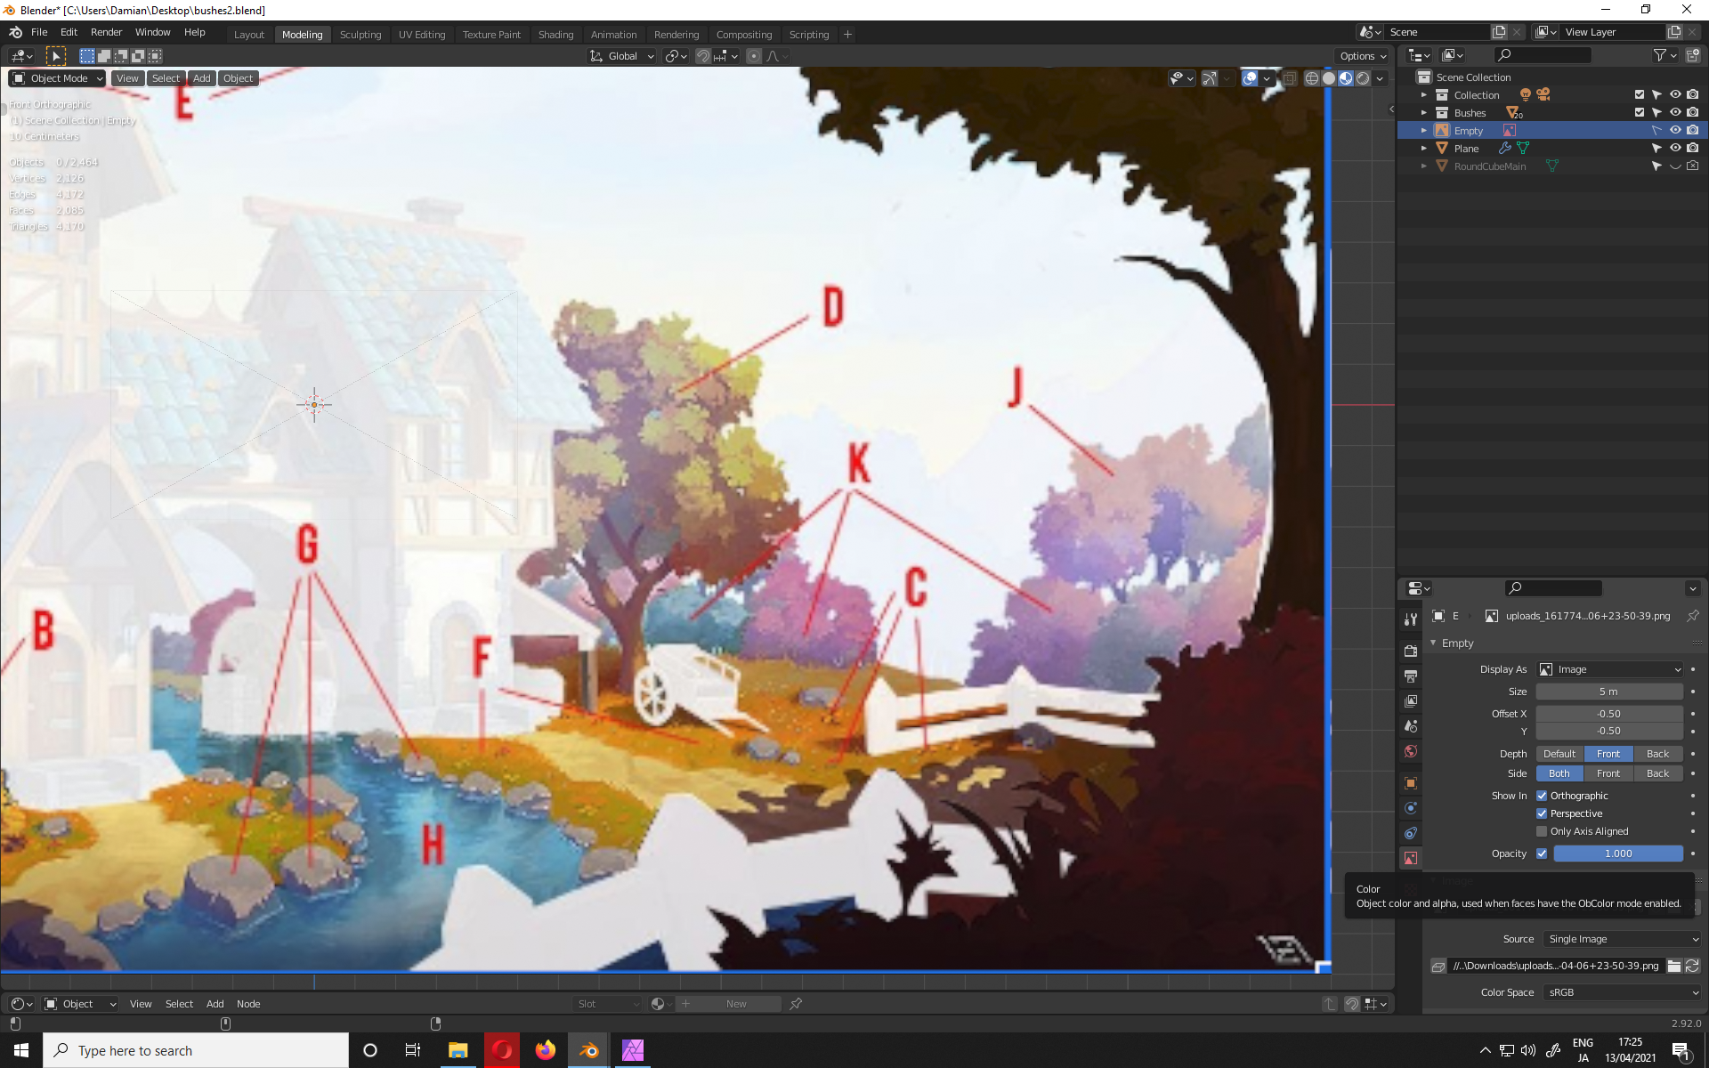The height and width of the screenshot is (1068, 1709).
Task: Open the World properties tab icon
Action: tap(1411, 751)
